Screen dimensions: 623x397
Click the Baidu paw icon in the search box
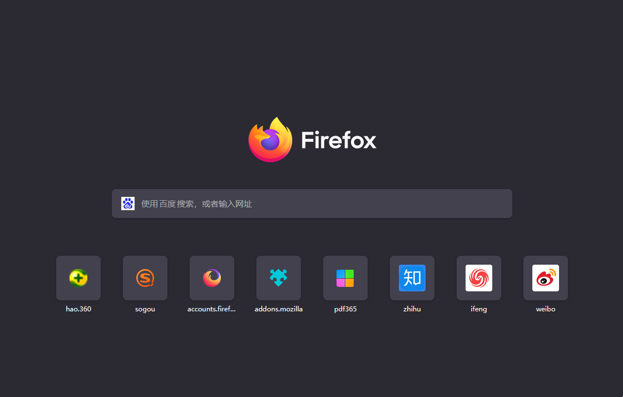(128, 204)
